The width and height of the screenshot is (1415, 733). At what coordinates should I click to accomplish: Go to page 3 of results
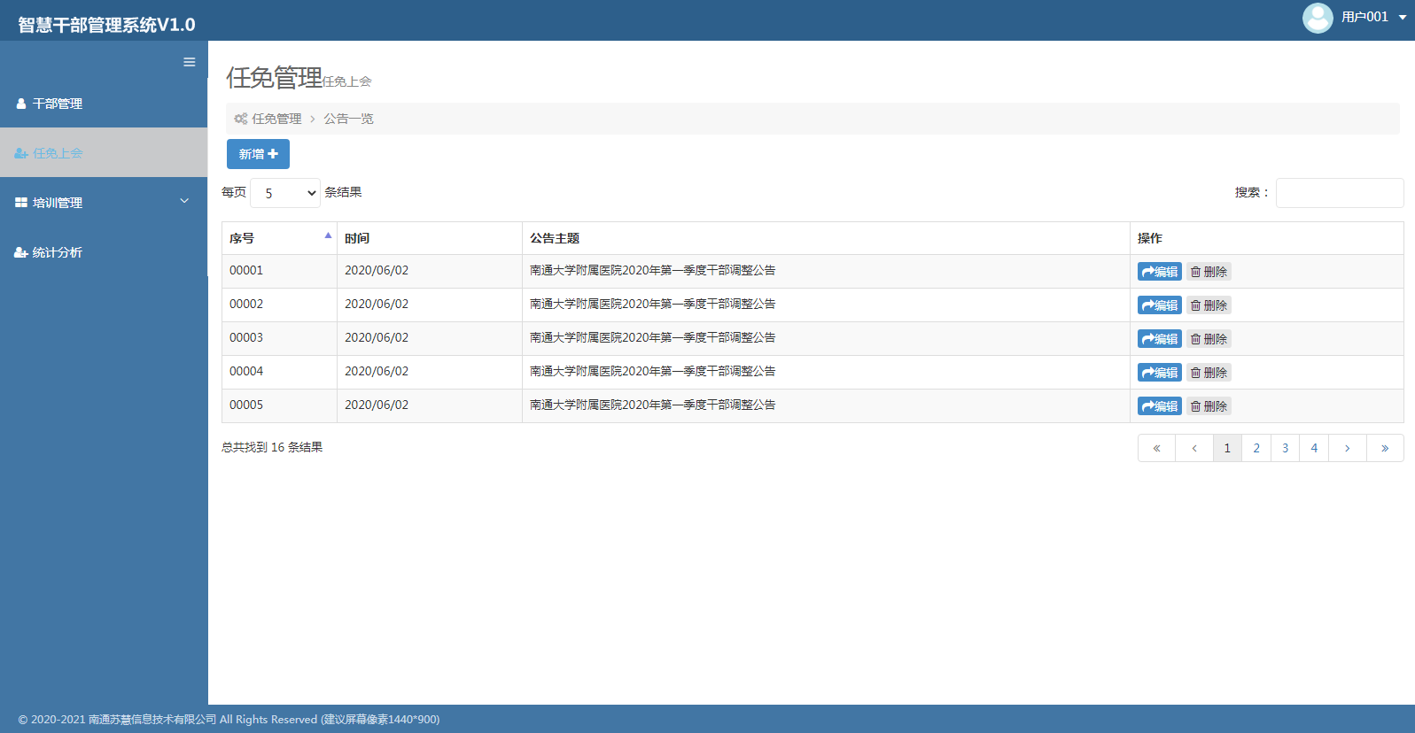click(x=1285, y=448)
